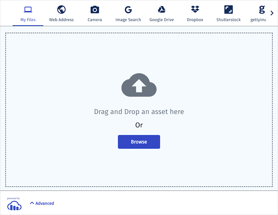Select the Dropbox tab
This screenshot has height=215, width=278.
point(195,13)
